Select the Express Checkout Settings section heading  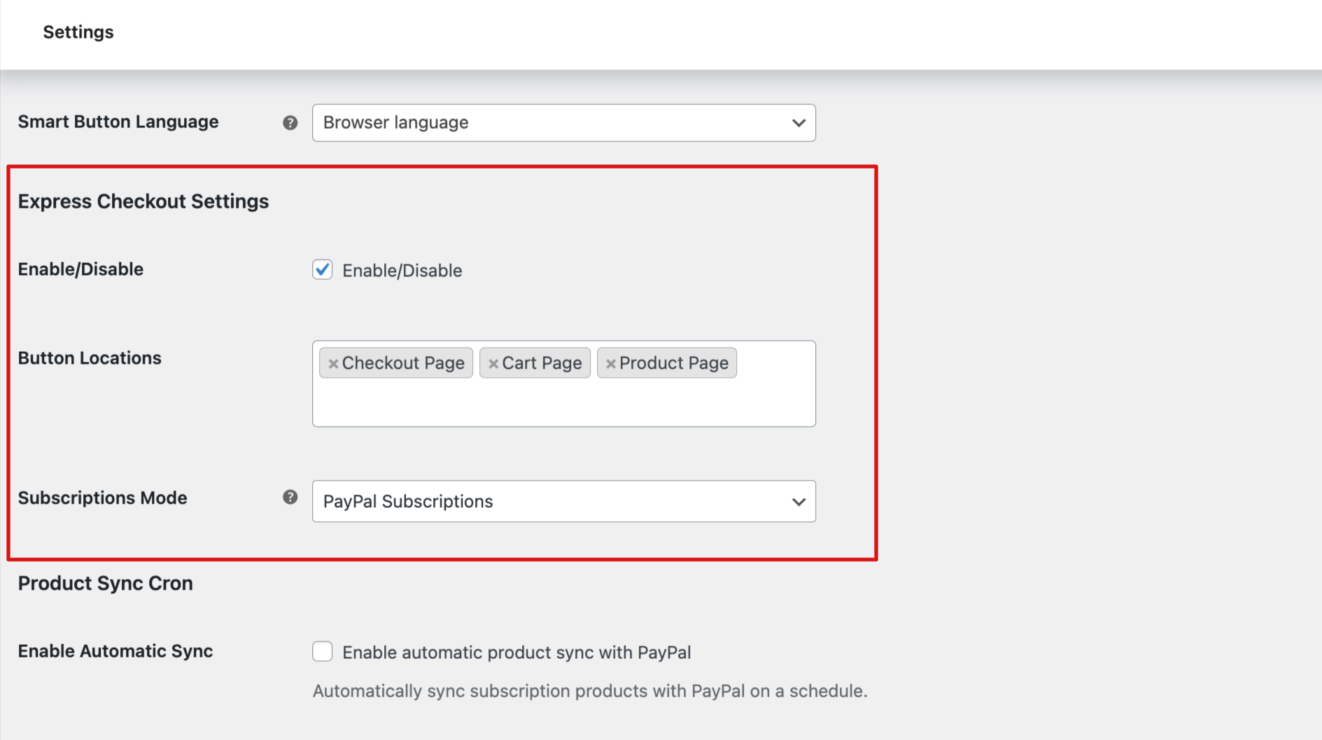143,201
